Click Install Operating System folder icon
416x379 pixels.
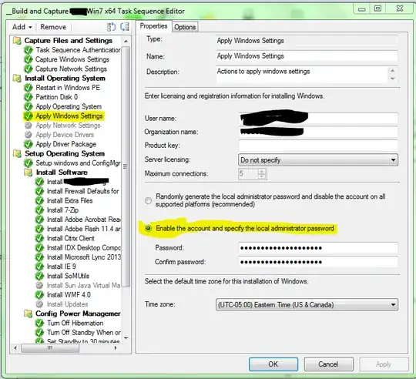(x=17, y=79)
